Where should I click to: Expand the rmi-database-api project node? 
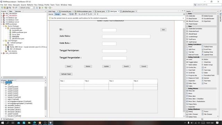tap(1, 18)
